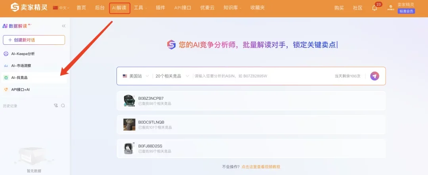Open API接口+AI sidebar item
This screenshot has height=175, width=428.
(21, 89)
